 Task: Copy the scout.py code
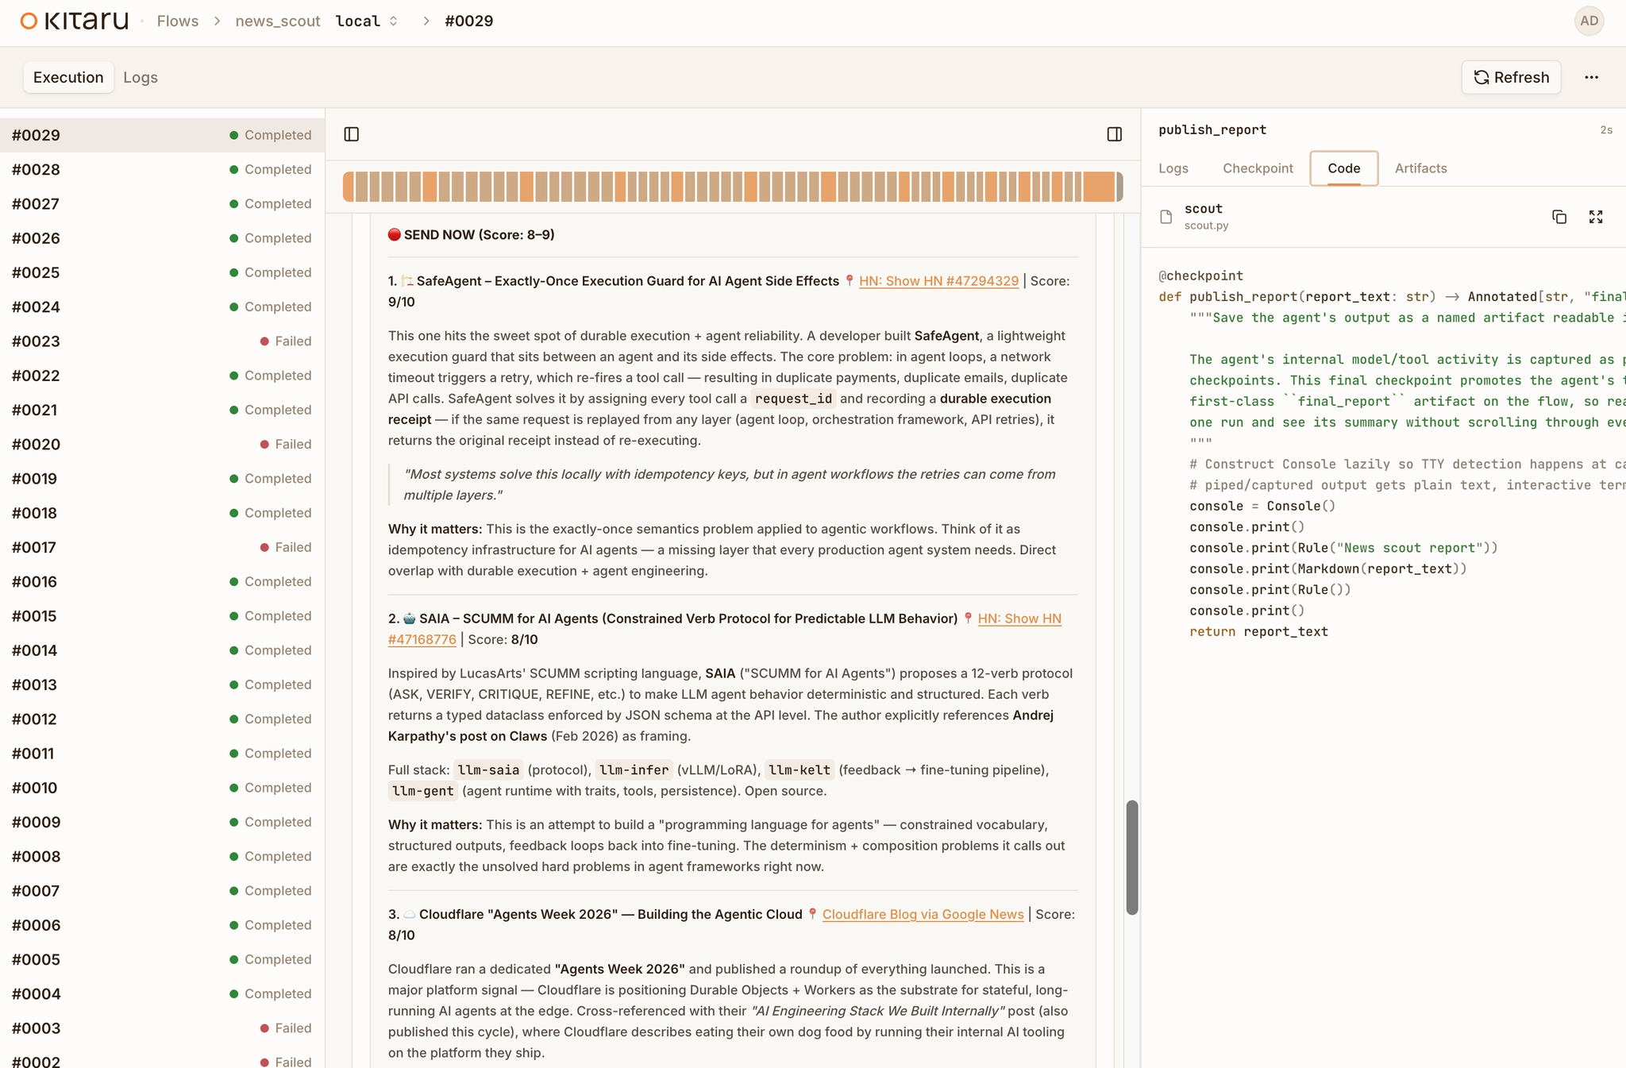1559,217
